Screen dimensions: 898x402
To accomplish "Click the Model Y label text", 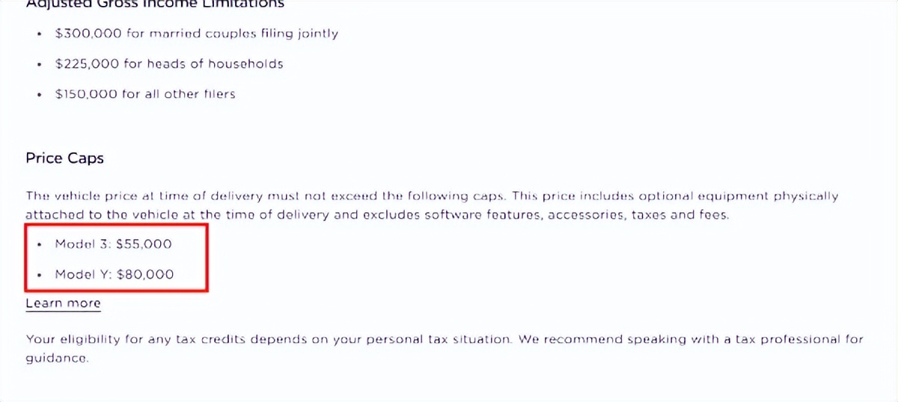I will point(82,274).
